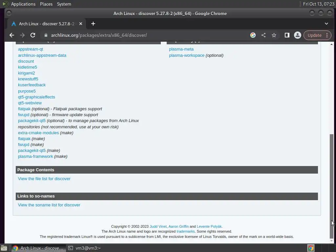Open the fwupd (make) link
Image resolution: width=336 pixels, height=252 pixels.
click(24, 145)
